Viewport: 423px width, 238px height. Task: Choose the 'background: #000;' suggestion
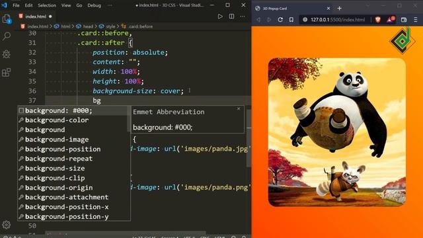(x=73, y=110)
